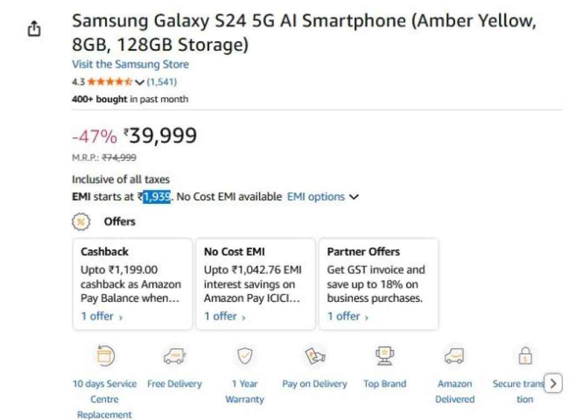Click the Top Brand trophy icon
The height and width of the screenshot is (420, 569).
pos(385,356)
